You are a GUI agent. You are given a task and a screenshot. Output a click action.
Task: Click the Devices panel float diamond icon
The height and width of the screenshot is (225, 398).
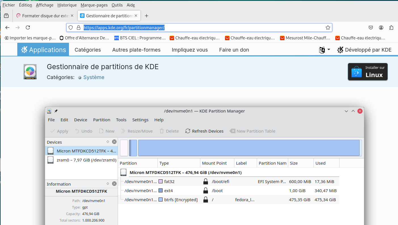click(x=108, y=142)
